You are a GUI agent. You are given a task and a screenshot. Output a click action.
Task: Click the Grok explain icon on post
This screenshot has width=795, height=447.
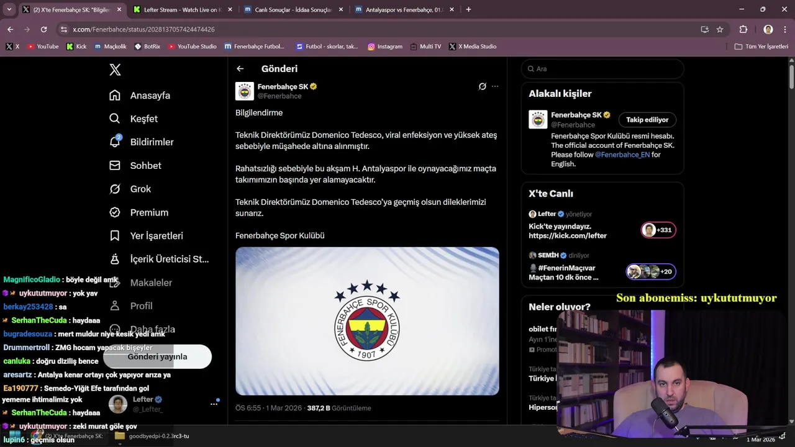click(x=482, y=86)
